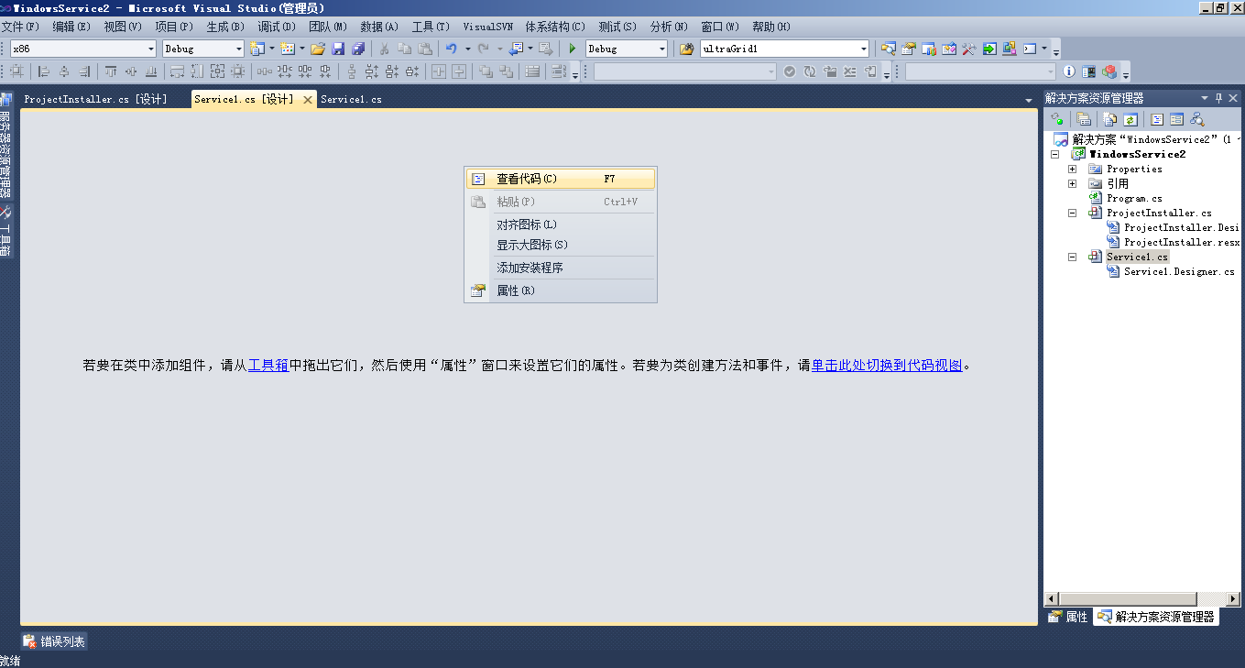Click the Save All toolbar icon
This screenshot has width=1245, height=668.
coord(358,49)
